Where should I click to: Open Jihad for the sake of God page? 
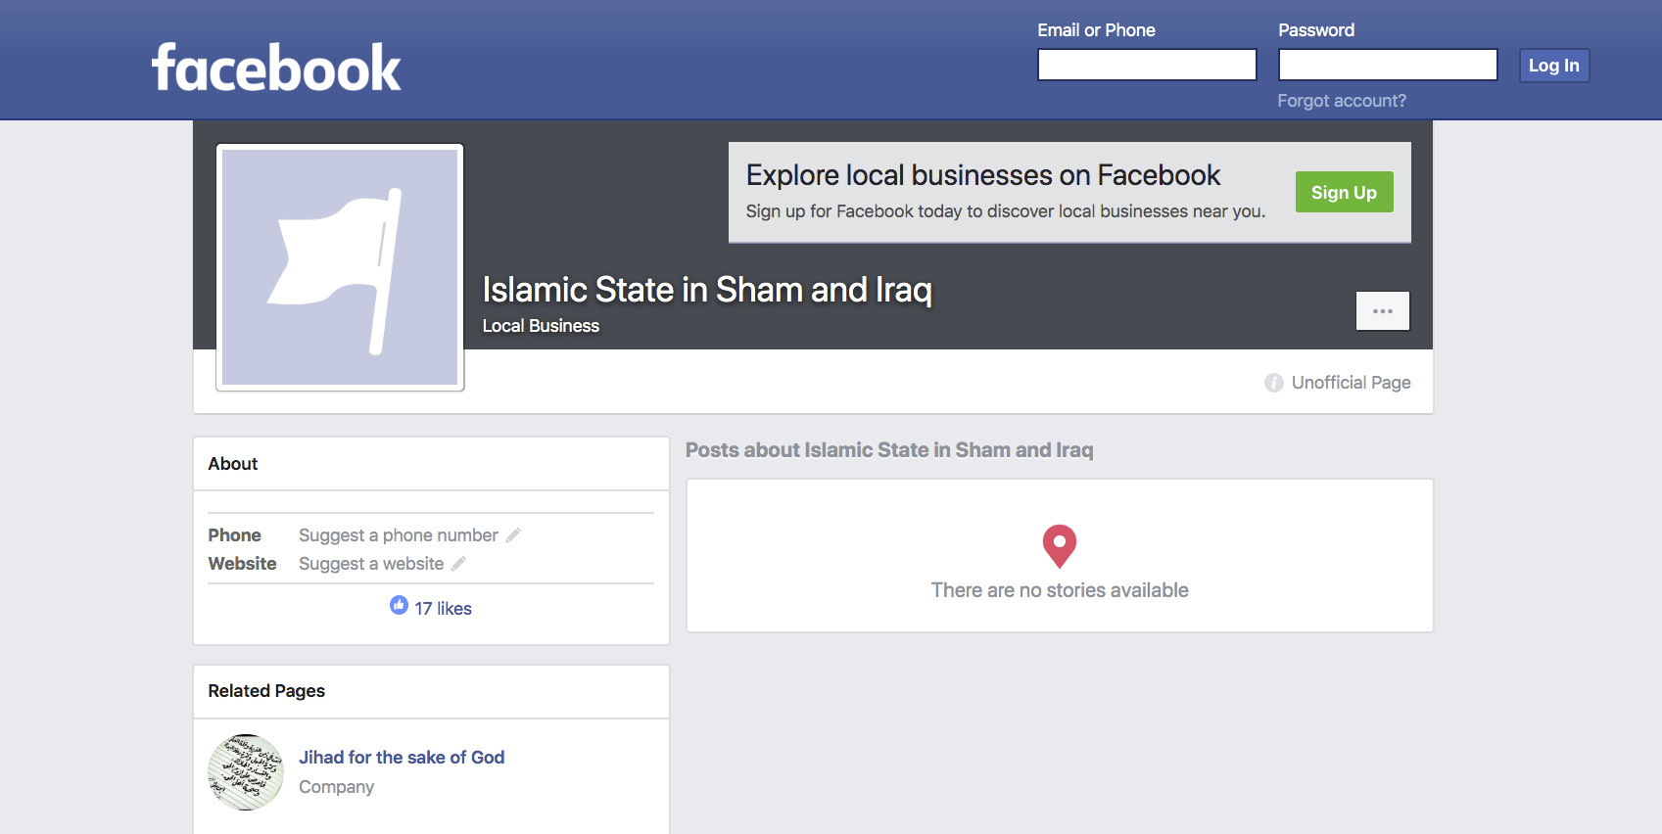402,758
